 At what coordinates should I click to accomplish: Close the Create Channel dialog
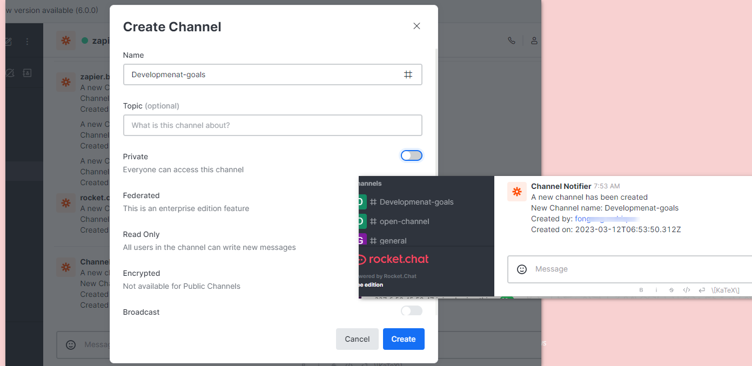[x=417, y=26]
